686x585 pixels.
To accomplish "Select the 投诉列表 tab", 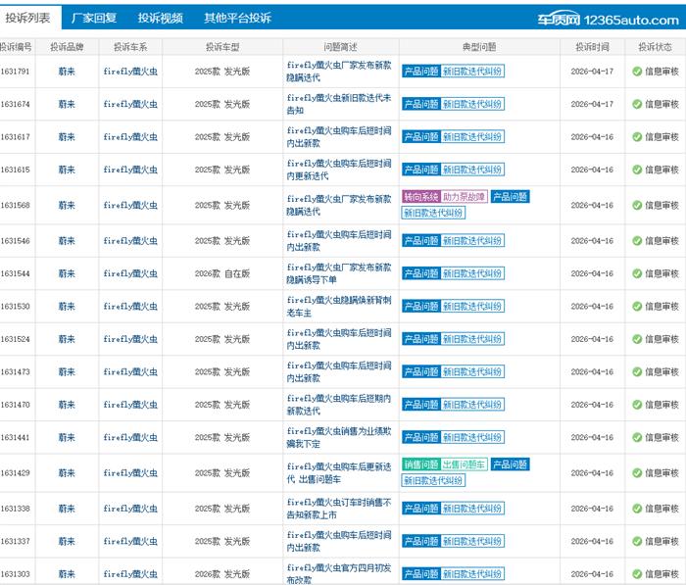I will (x=27, y=18).
